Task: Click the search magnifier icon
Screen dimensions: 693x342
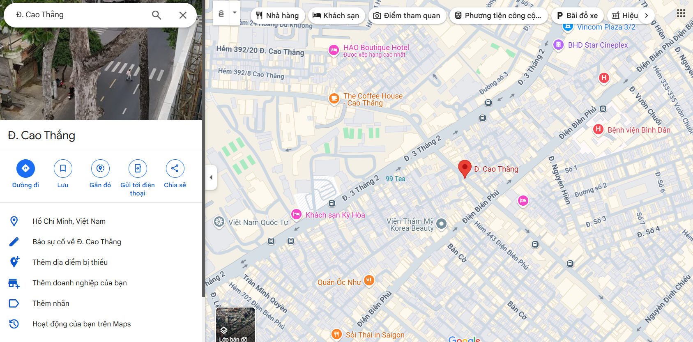Action: click(157, 15)
